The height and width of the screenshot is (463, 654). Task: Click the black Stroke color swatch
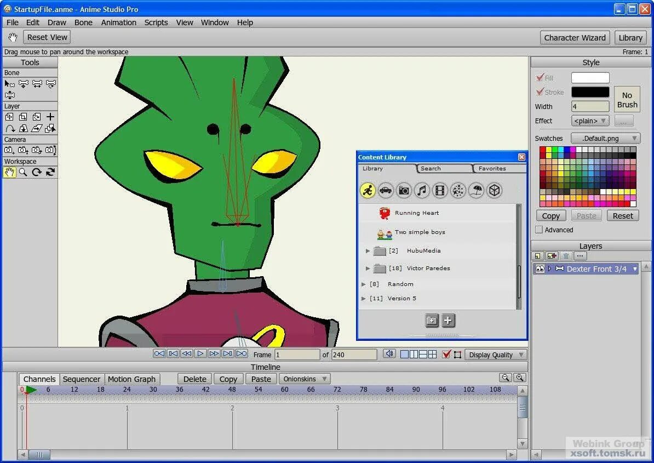coord(590,92)
